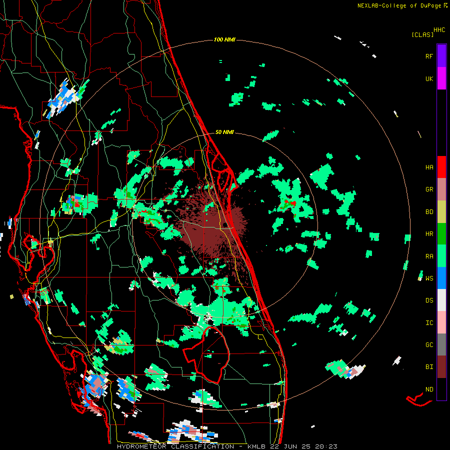
Task: Click the HR legend label
Action: [429, 234]
